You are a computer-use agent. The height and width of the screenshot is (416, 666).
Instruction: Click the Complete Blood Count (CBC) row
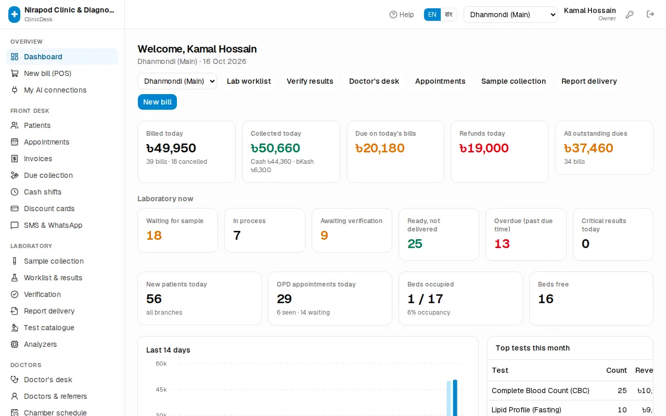tap(570, 391)
